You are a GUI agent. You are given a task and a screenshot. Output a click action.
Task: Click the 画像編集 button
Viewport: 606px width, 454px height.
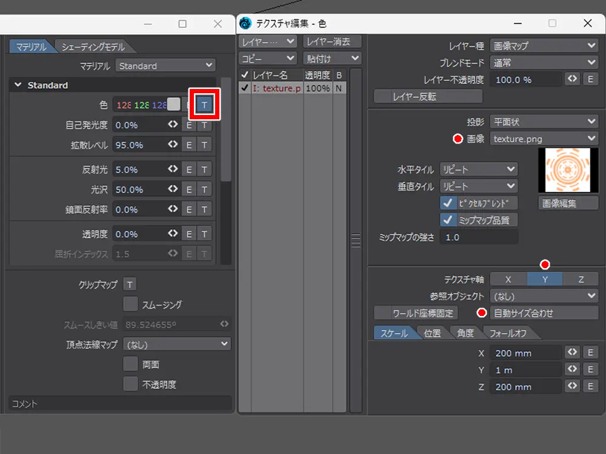(x=568, y=203)
